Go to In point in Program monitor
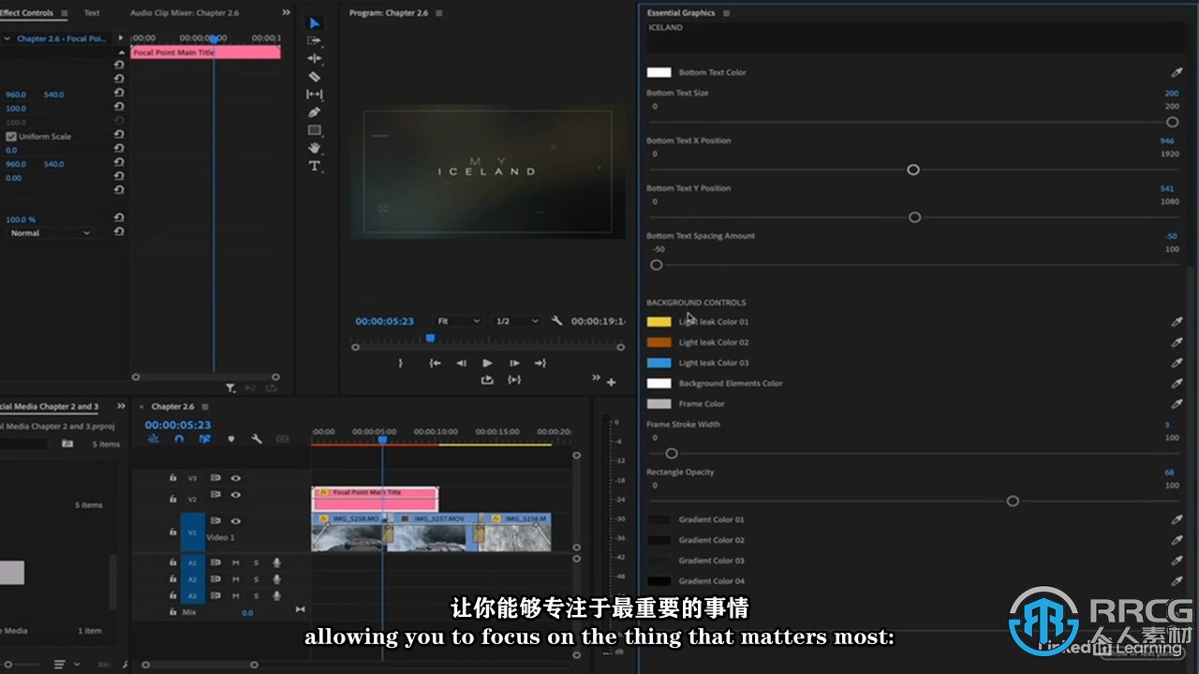 coord(435,363)
